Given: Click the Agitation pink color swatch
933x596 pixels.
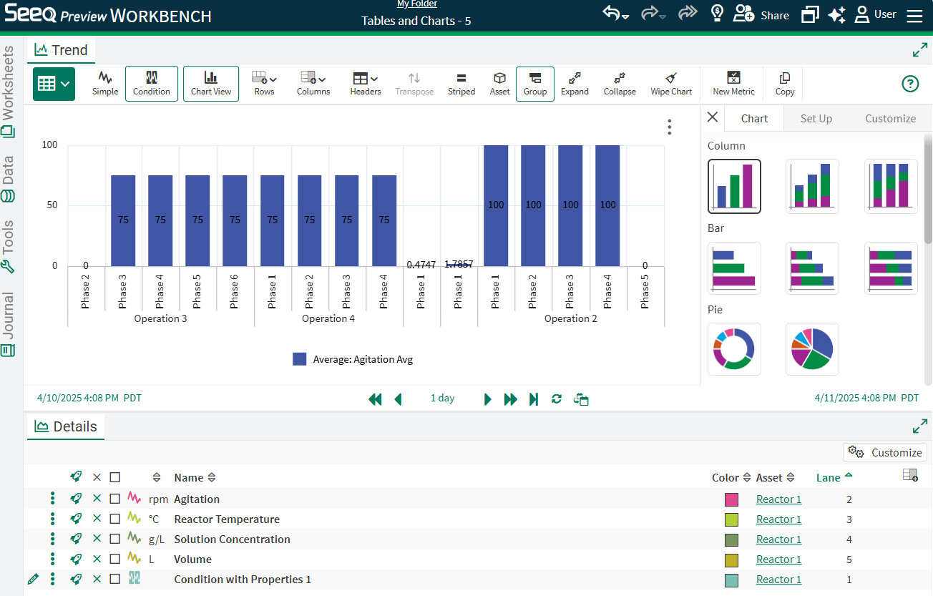Looking at the screenshot, I should pos(731,499).
